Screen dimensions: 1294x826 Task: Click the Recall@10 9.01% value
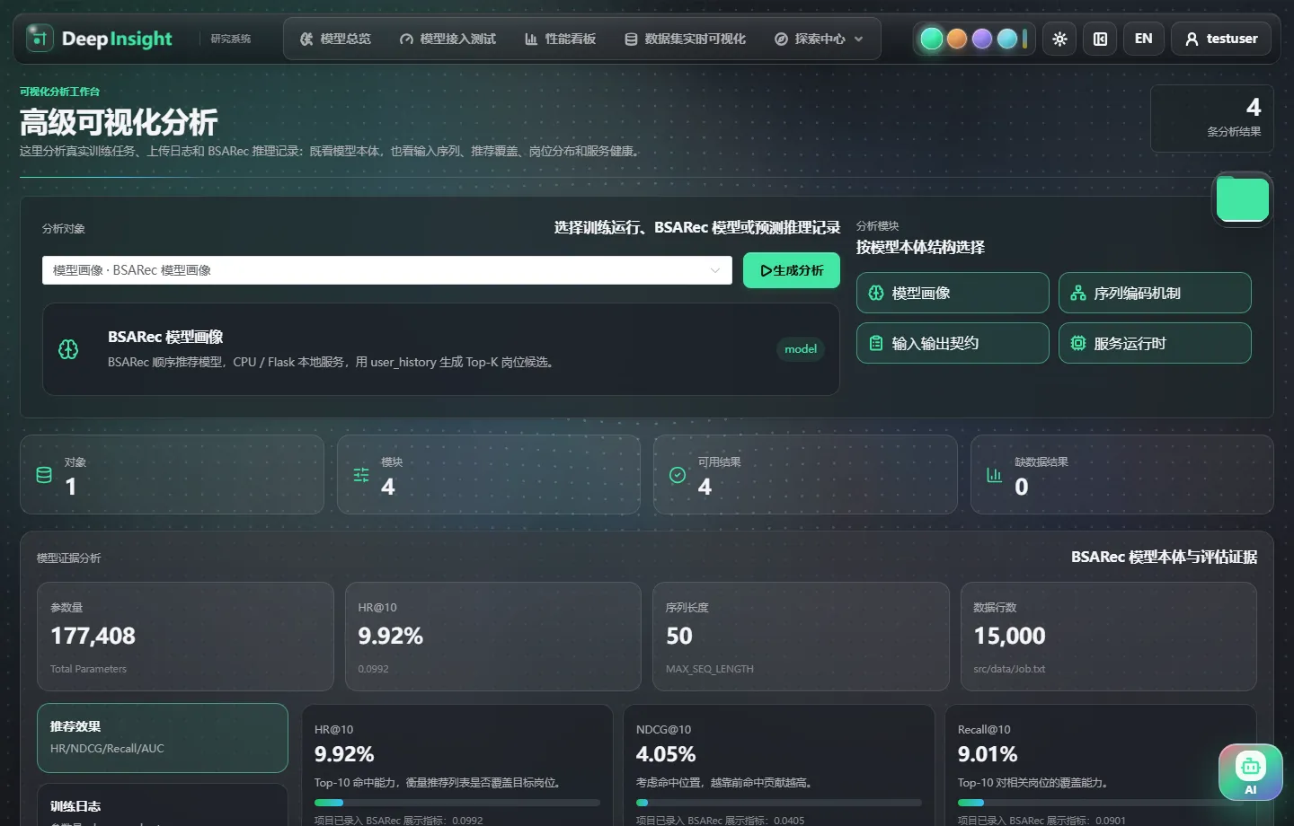tap(988, 754)
